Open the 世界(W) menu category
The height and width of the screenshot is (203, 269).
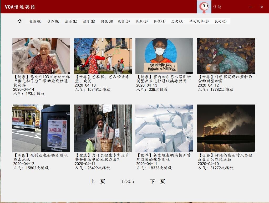[53, 21]
